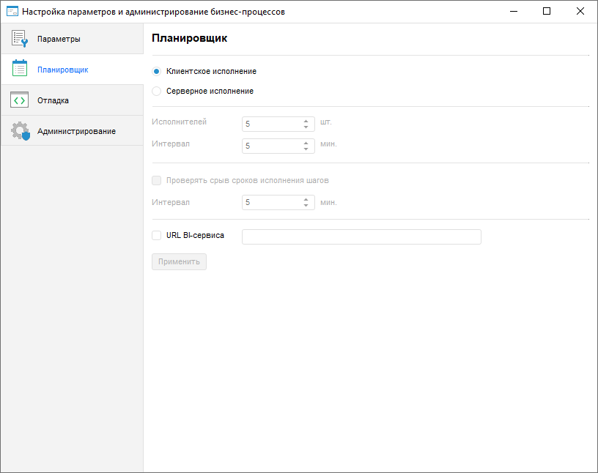Click the Планировщик calendar icon
This screenshot has width=598, height=473.
coord(20,70)
